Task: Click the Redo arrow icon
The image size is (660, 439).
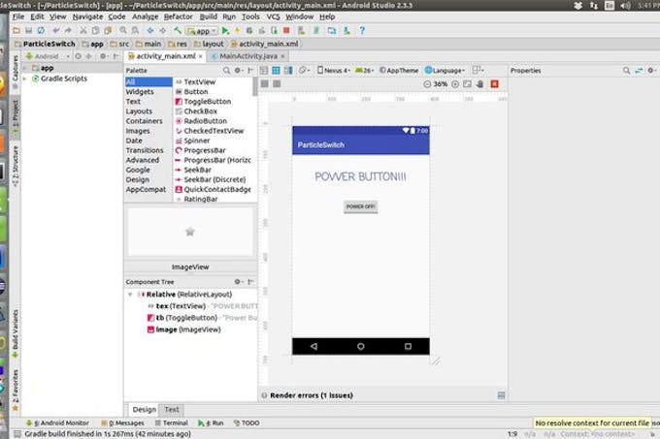Action: point(68,31)
